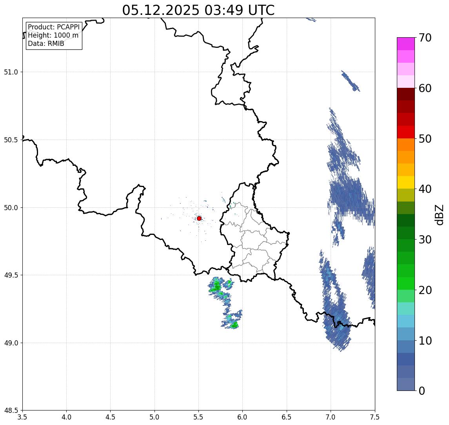Image resolution: width=449 pixels, height=425 pixels.
Task: Click the longitude axis label 4.0
Action: pos(66,417)
